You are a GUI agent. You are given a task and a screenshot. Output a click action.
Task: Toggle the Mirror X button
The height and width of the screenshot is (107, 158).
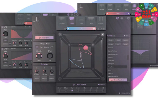coord(37,78)
